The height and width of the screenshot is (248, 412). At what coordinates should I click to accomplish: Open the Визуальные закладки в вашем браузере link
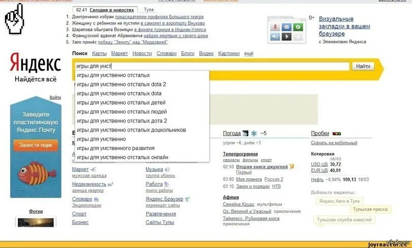click(x=344, y=26)
